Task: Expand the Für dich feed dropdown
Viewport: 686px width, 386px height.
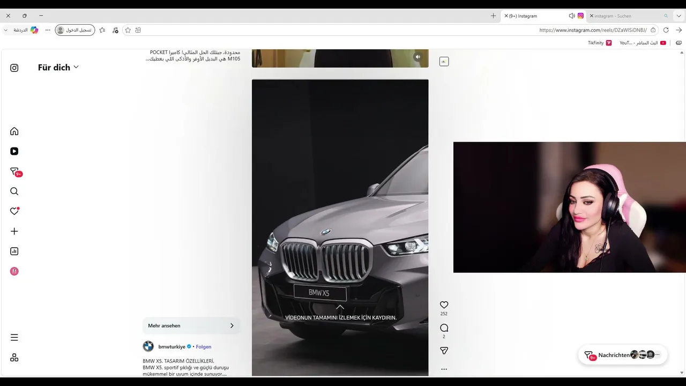Action: (76, 67)
